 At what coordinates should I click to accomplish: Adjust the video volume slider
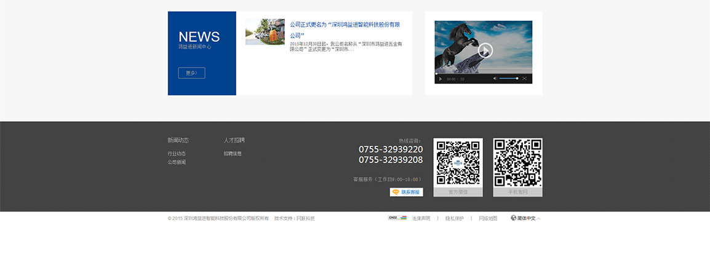[x=508, y=79]
